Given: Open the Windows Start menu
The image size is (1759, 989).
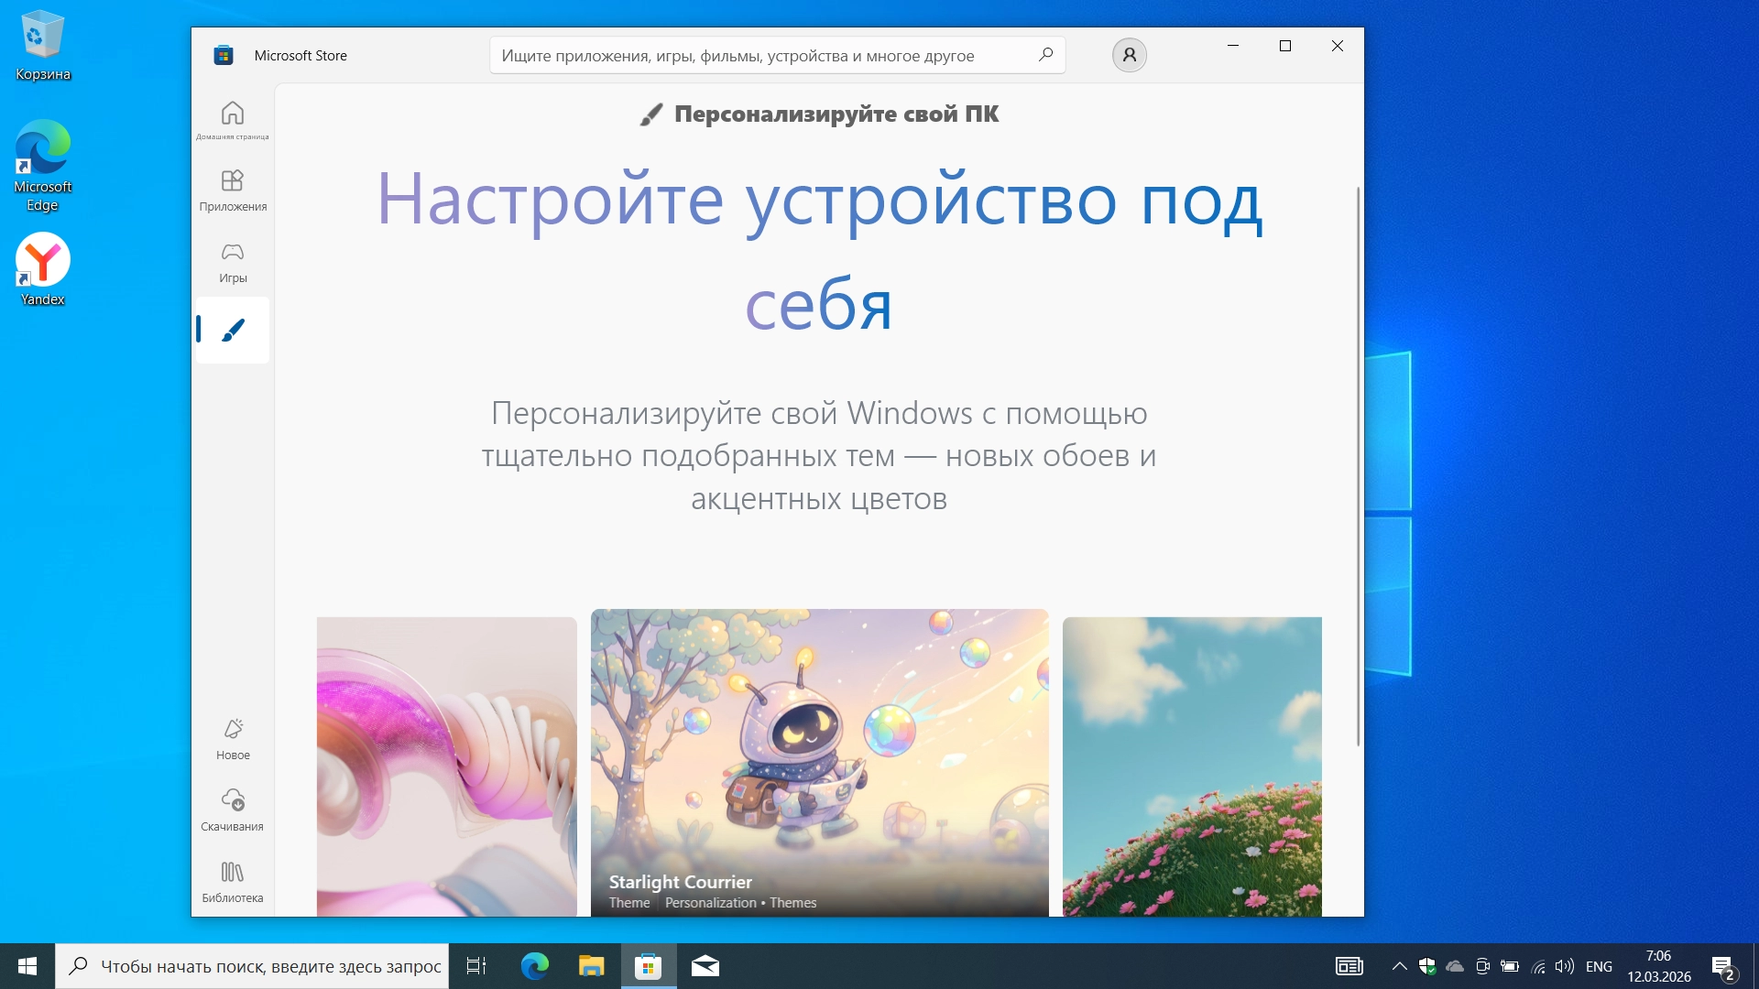Looking at the screenshot, I should (27, 966).
